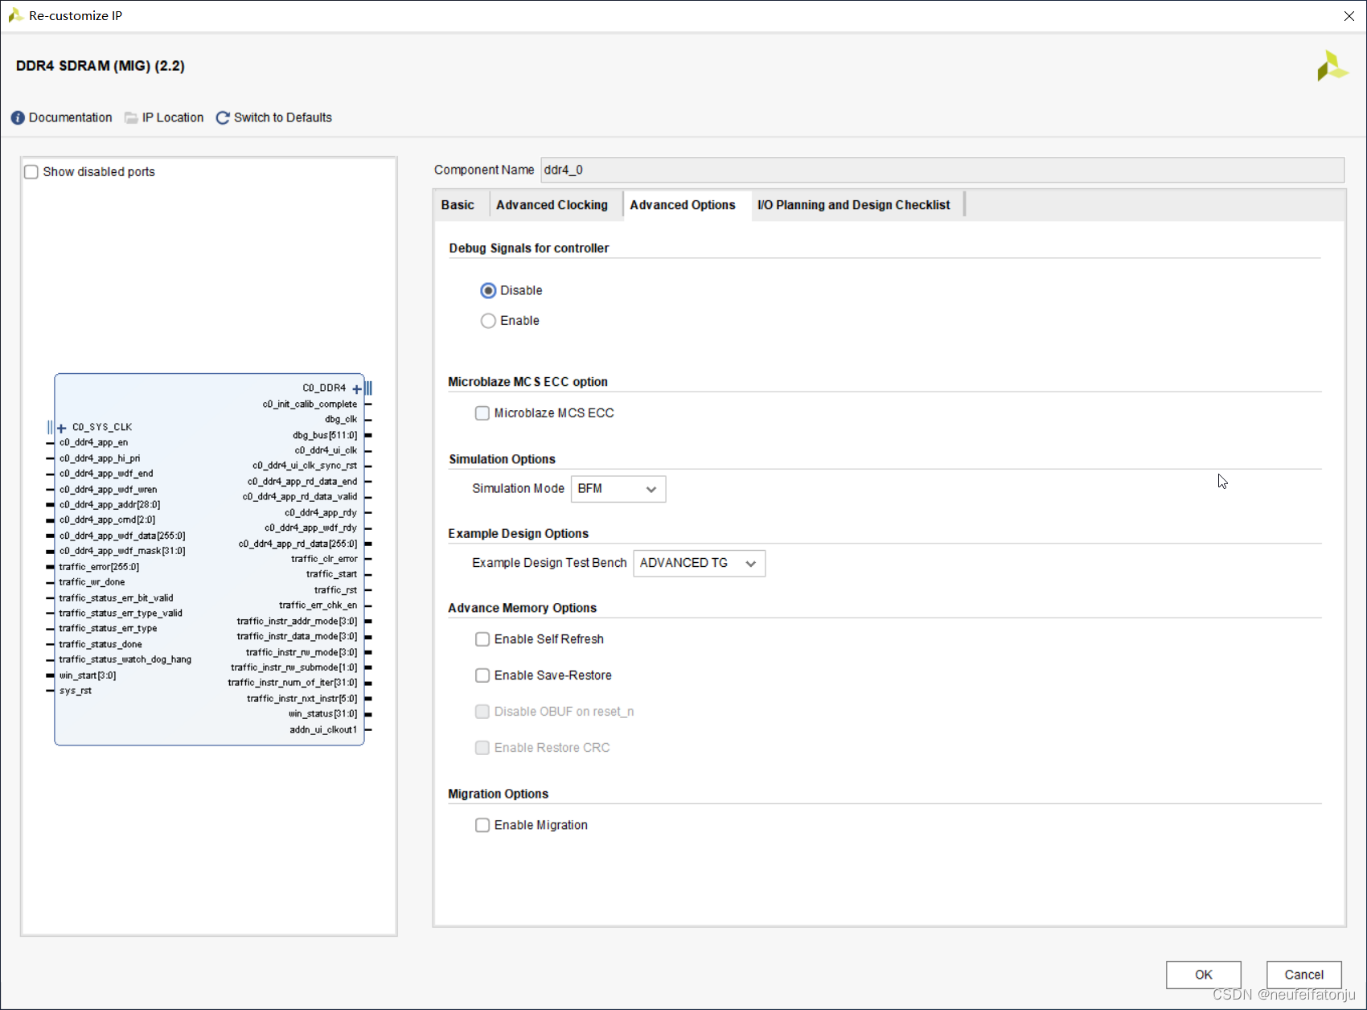Open the IP Location link
1367x1010 pixels.
point(173,118)
